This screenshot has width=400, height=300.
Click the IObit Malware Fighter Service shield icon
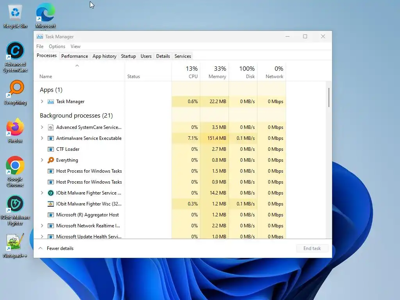(x=51, y=193)
